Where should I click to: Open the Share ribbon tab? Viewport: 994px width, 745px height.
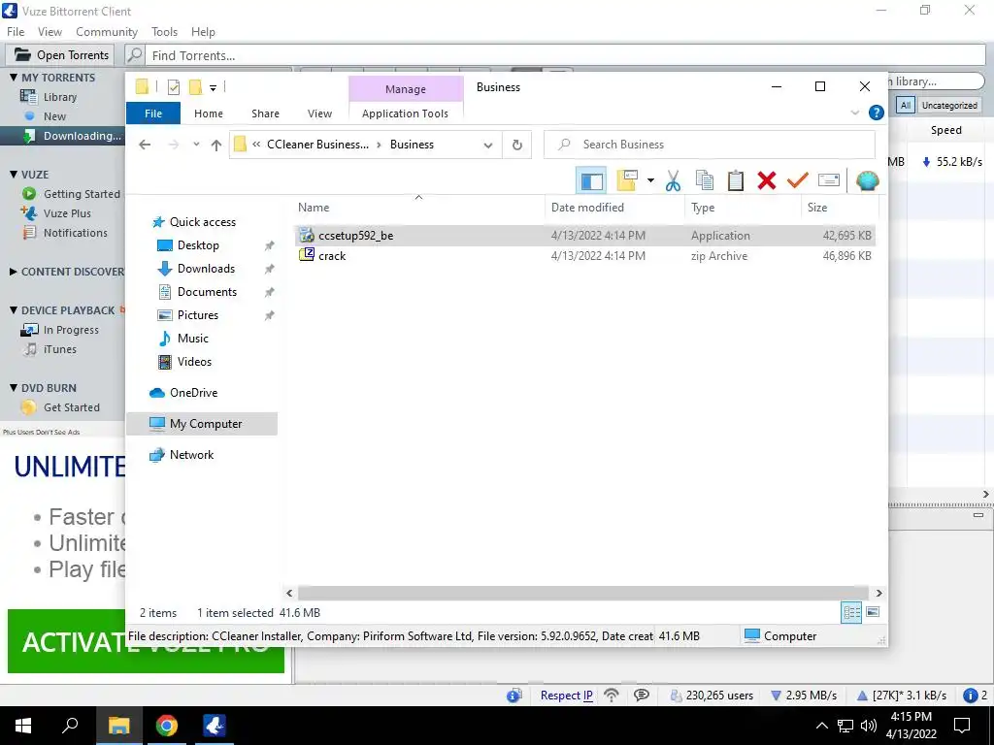(x=265, y=113)
